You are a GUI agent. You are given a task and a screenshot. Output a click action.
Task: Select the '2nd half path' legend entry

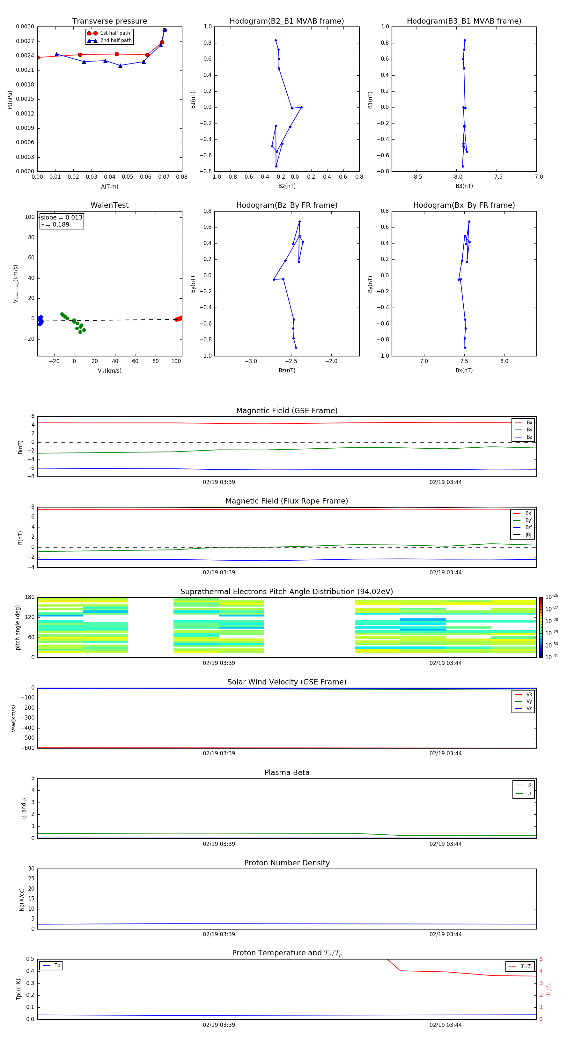tap(109, 41)
